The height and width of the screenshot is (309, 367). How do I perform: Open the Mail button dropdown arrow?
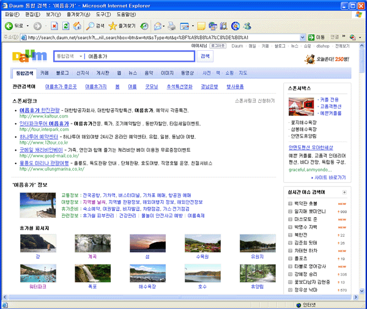click(163, 26)
